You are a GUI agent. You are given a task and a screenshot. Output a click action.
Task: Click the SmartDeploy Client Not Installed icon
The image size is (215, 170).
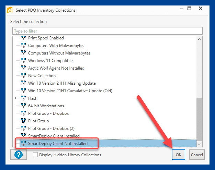pyautogui.click(x=23, y=143)
